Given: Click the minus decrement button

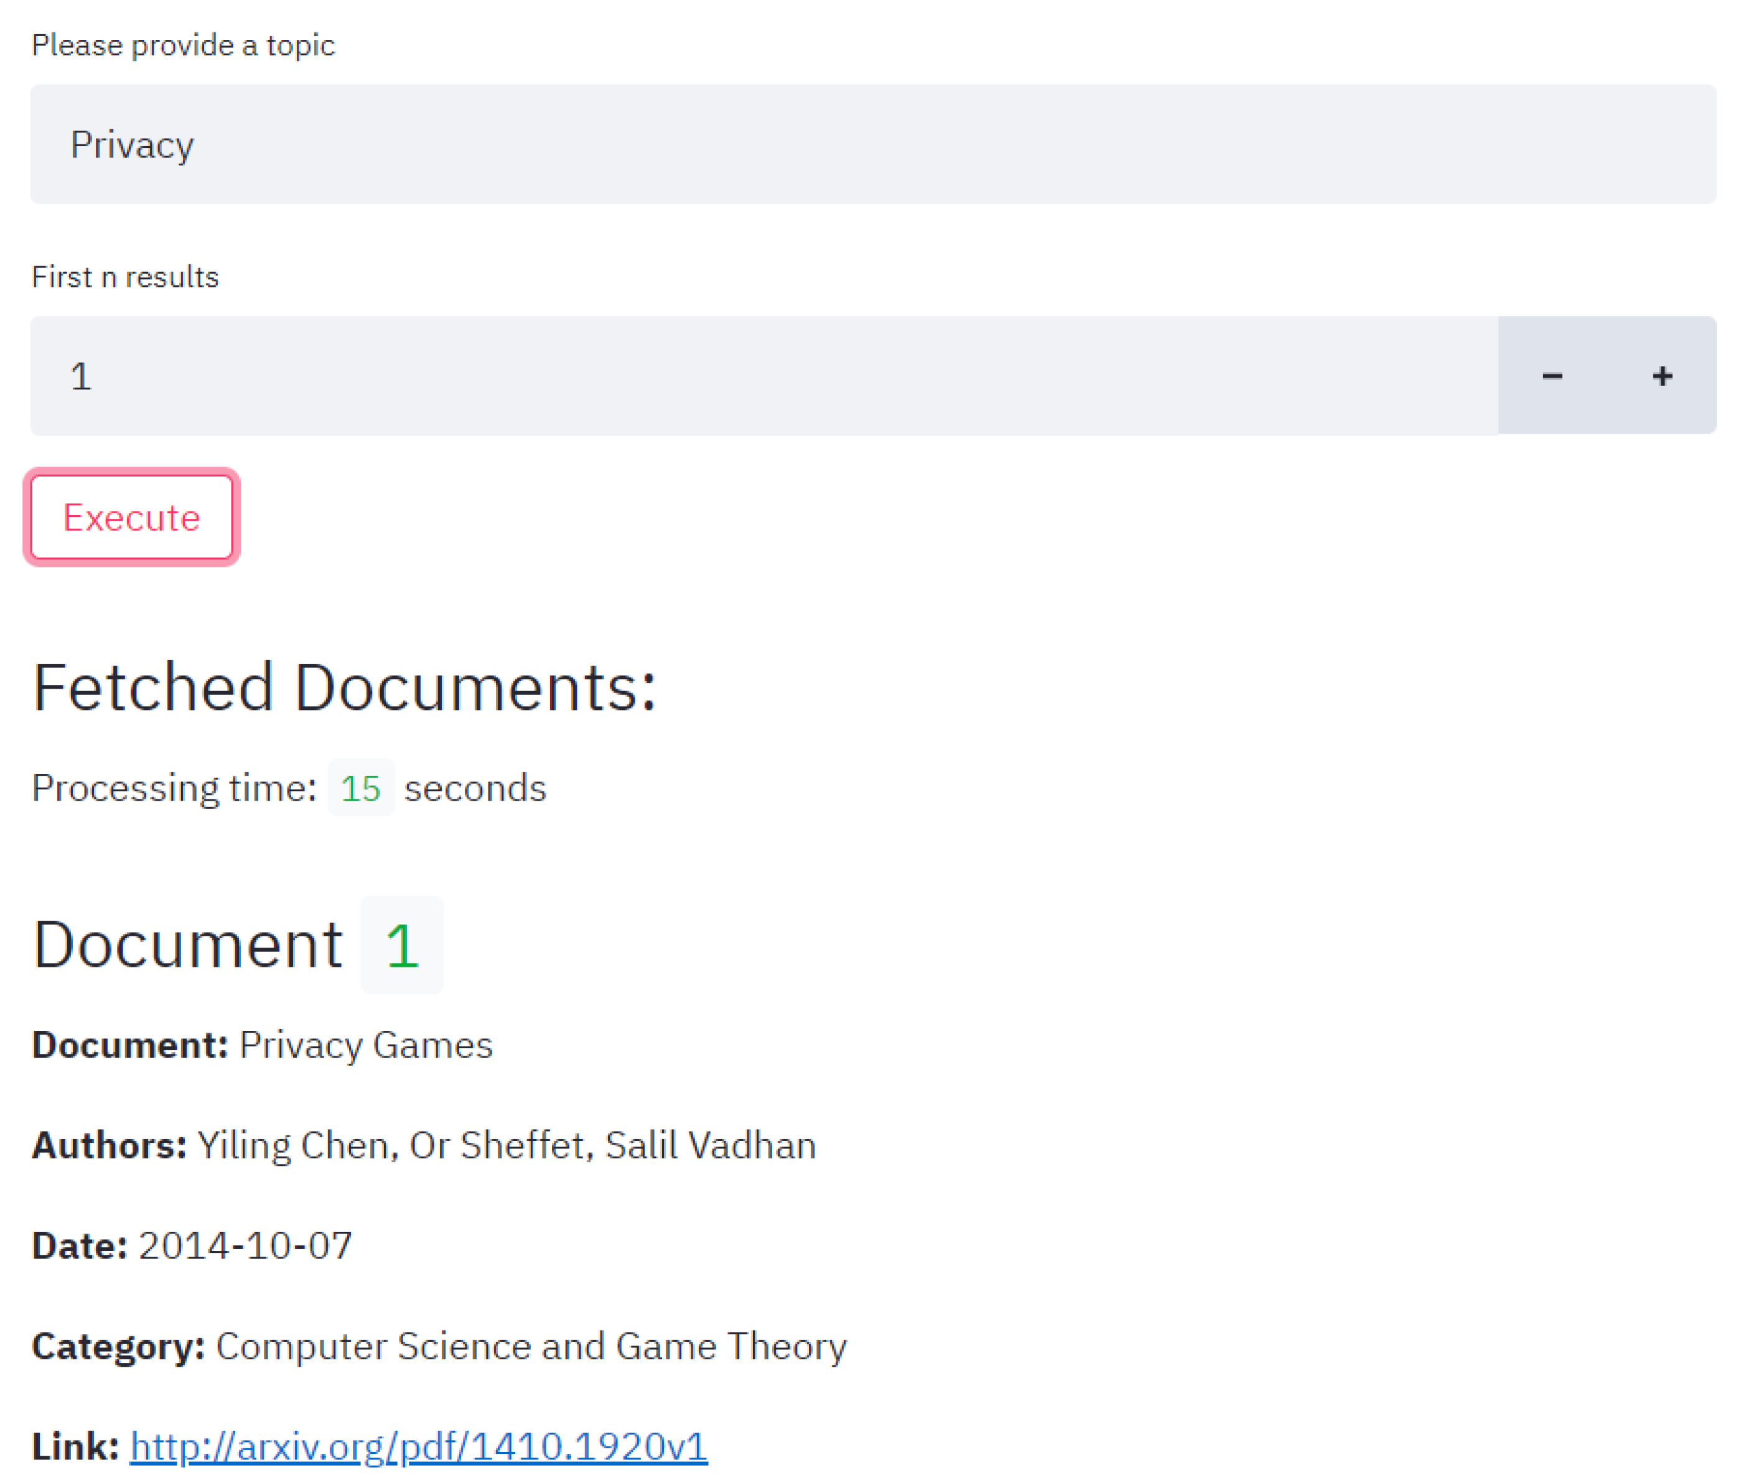Looking at the screenshot, I should tap(1551, 375).
